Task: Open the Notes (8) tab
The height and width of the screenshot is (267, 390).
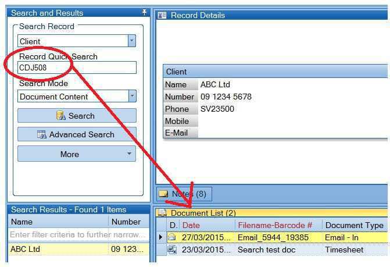Action: click(x=184, y=194)
